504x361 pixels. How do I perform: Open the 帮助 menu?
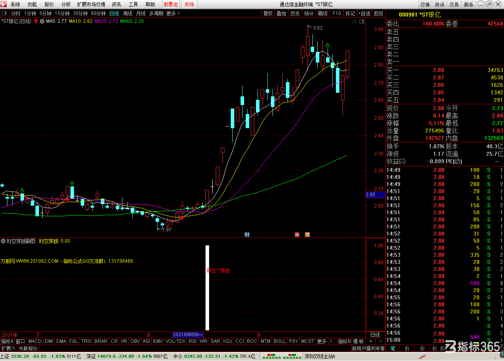click(150, 5)
